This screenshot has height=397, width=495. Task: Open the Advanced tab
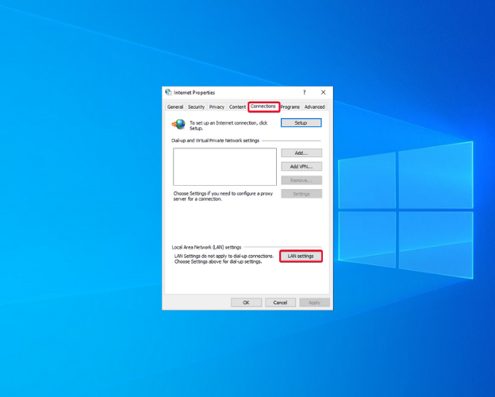[x=314, y=107]
